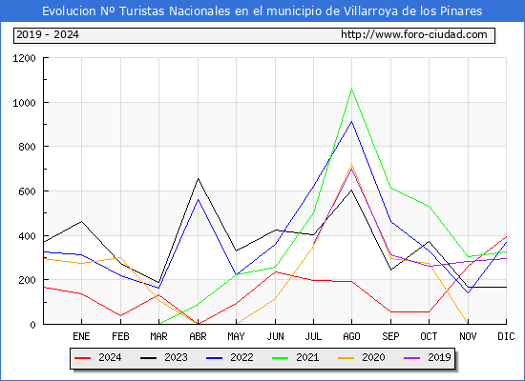Select the 2019 - 2024 date range label
The width and height of the screenshot is (525, 381).
point(48,34)
